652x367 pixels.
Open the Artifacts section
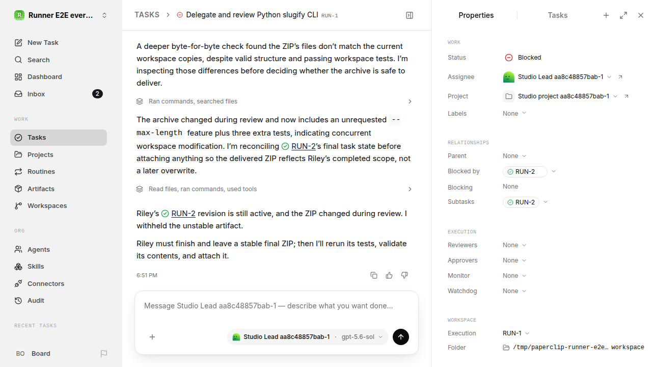(59, 189)
